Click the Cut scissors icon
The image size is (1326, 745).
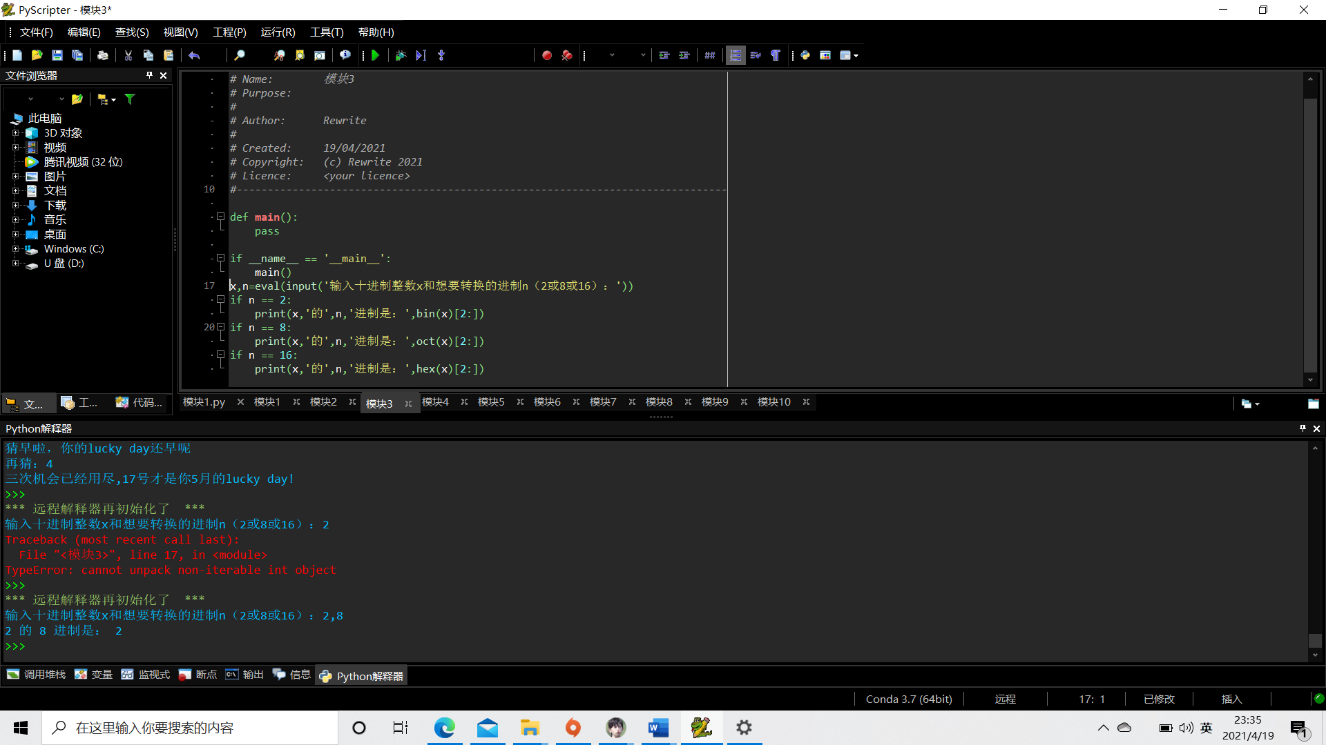(128, 55)
